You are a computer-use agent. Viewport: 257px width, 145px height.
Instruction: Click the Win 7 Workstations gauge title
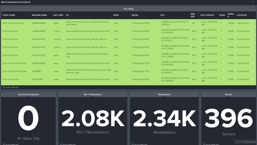93,95
